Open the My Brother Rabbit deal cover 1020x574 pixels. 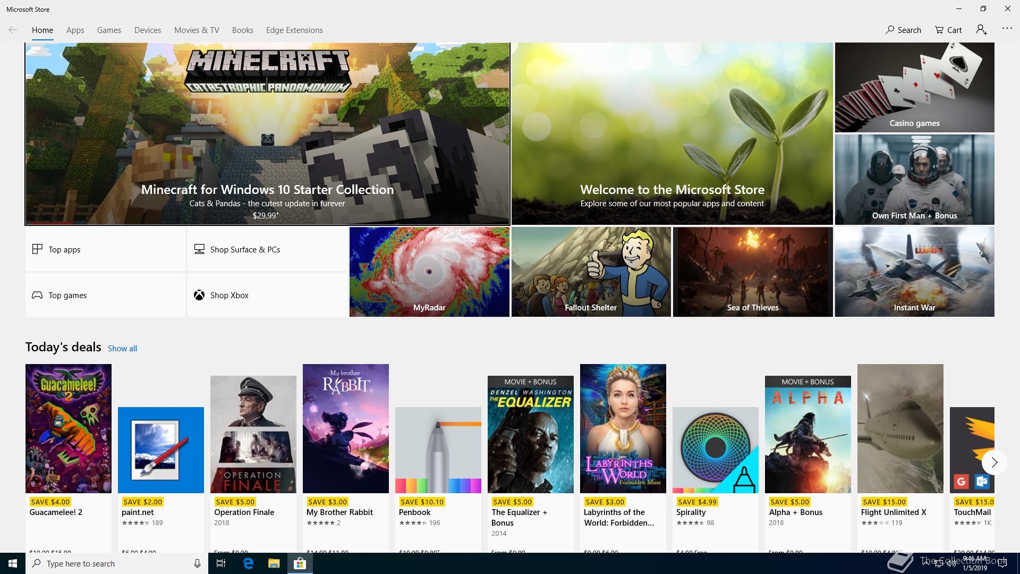[x=346, y=428]
